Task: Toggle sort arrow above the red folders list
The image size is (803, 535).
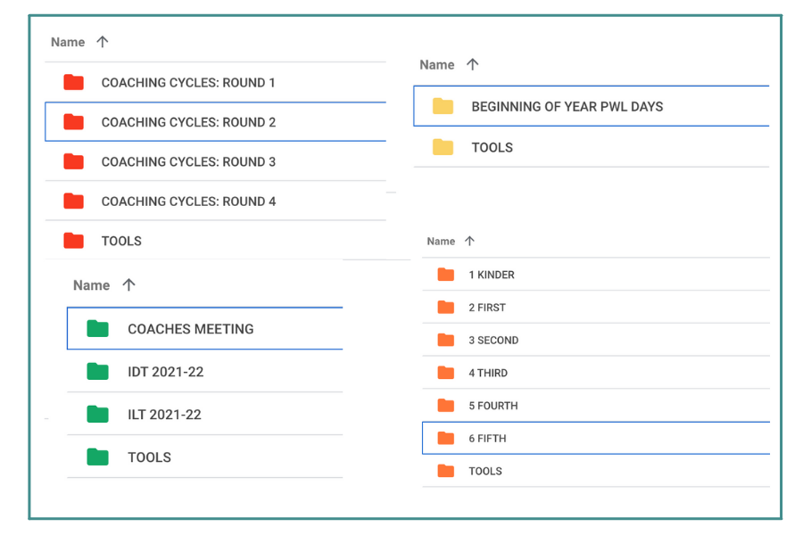Action: point(102,42)
